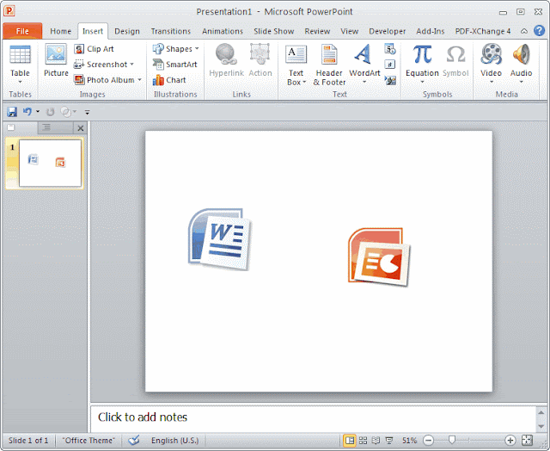The image size is (550, 451).
Task: Fit slide to current window
Action: (527, 440)
